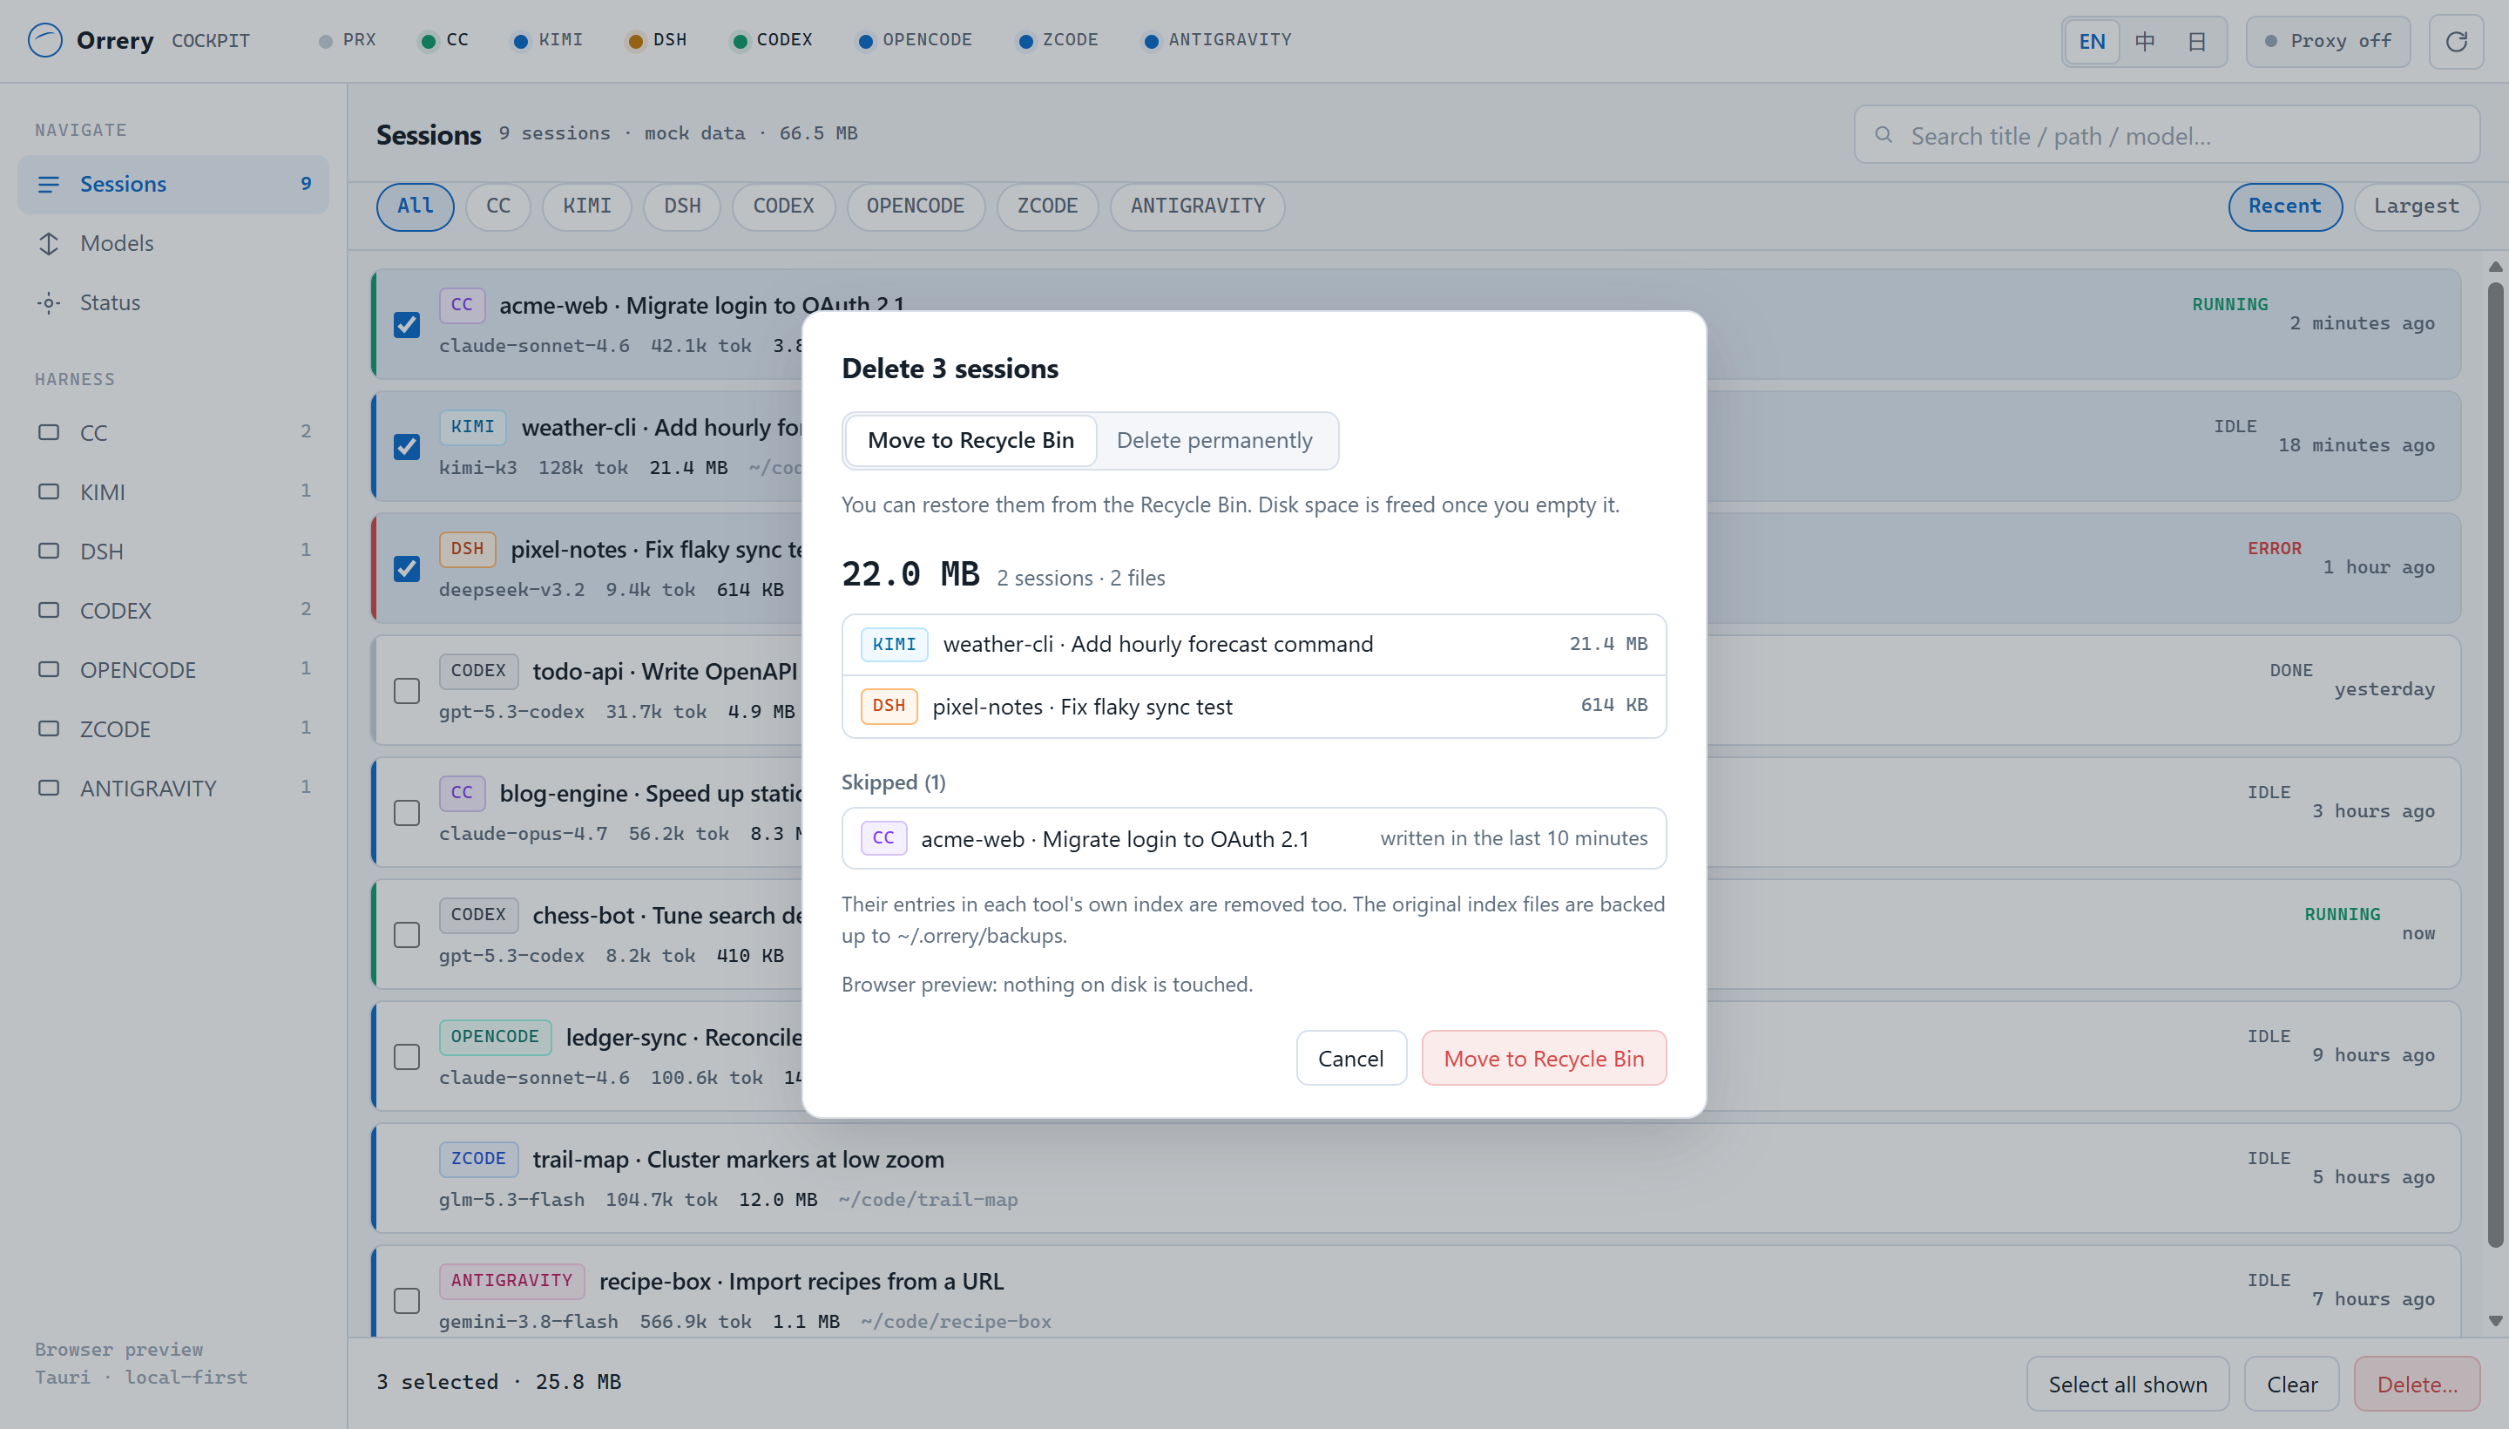The image size is (2509, 1429).
Task: Sort sessions by Largest
Action: [x=2416, y=207]
